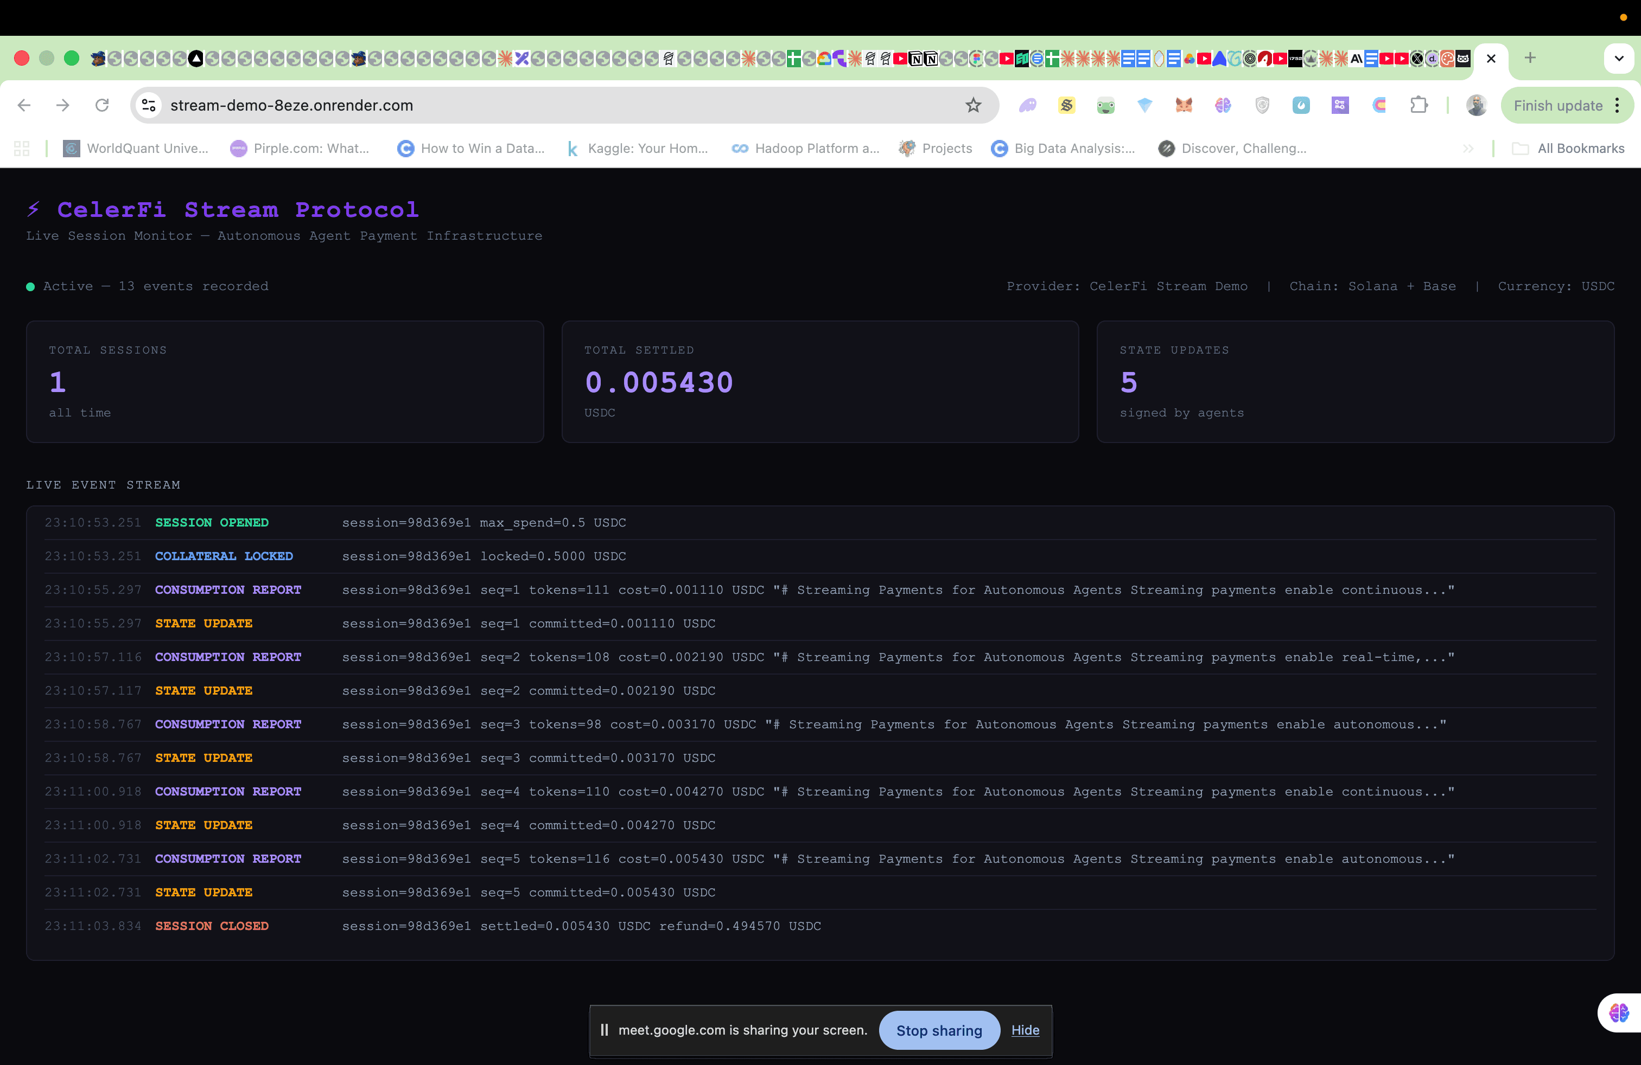Viewport: 1641px width, 1065px height.
Task: Select the CONSUMPTION REPORT seq=5 row
Action: coord(820,859)
